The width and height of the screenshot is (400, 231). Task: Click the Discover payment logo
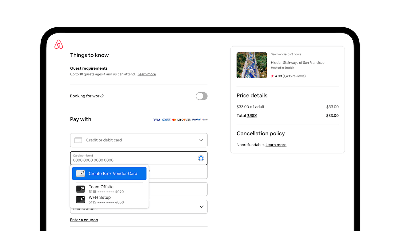point(184,120)
